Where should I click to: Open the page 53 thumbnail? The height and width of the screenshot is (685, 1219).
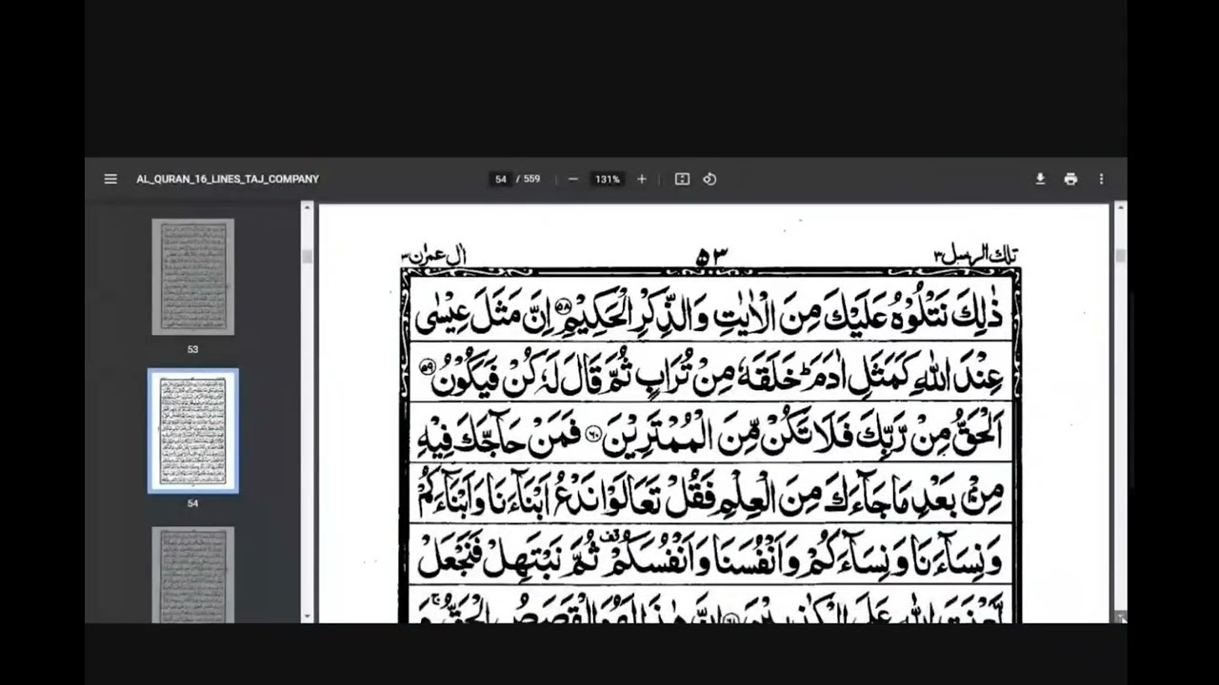click(x=192, y=277)
